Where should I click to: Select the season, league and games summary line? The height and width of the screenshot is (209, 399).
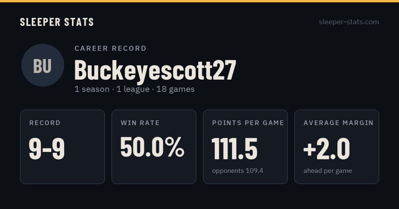(134, 89)
